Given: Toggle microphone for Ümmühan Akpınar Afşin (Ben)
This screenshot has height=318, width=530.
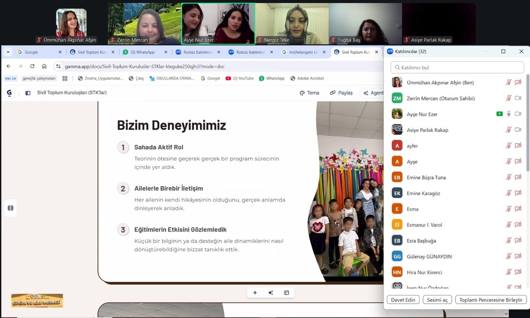Looking at the screenshot, I should point(509,82).
